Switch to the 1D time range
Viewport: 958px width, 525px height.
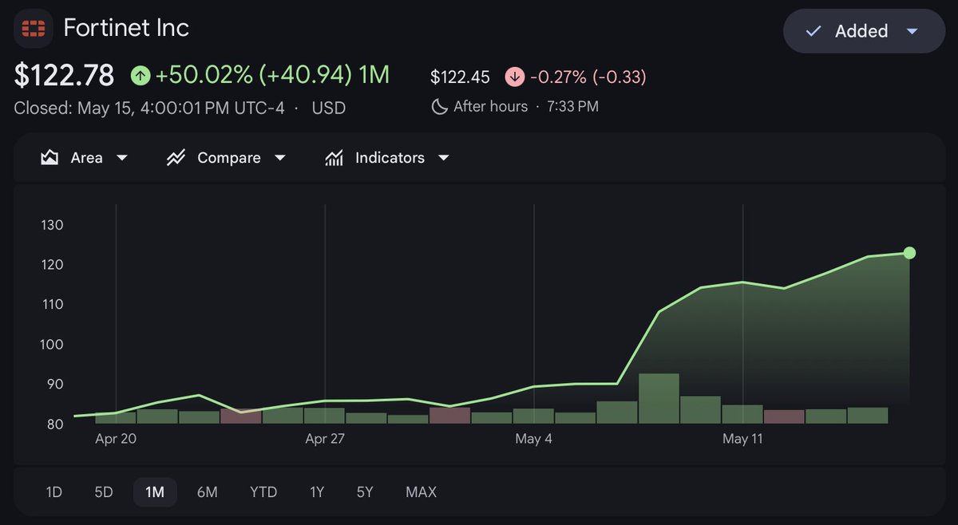[x=53, y=492]
